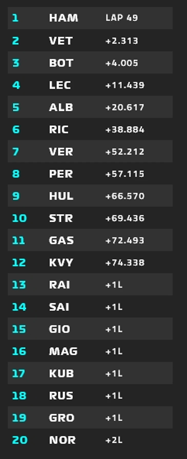Select KVY +74.338 entry
Screen dimensions: 187x459
(x=90, y=262)
